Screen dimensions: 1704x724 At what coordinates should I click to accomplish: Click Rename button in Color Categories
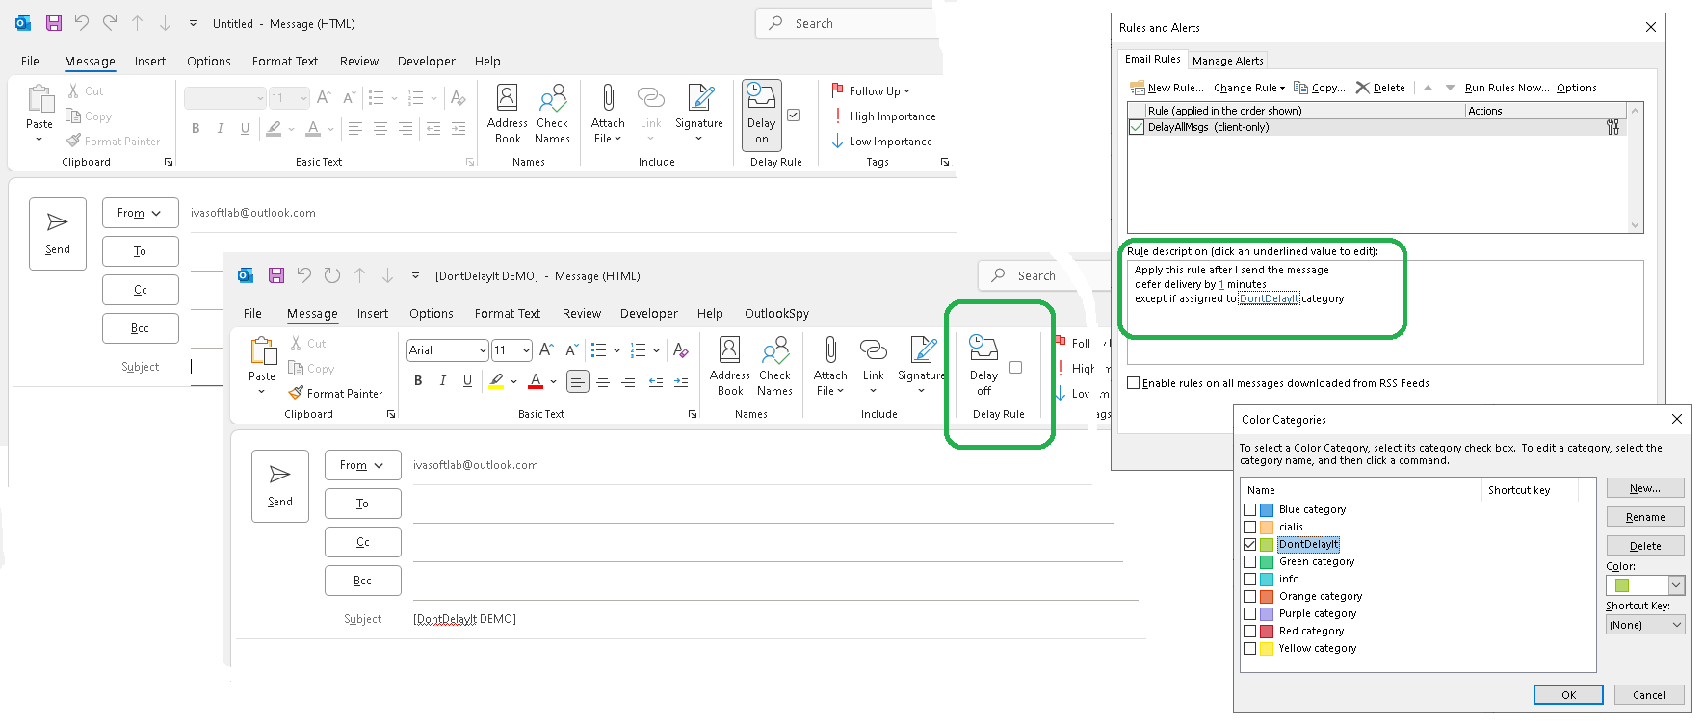1645,517
